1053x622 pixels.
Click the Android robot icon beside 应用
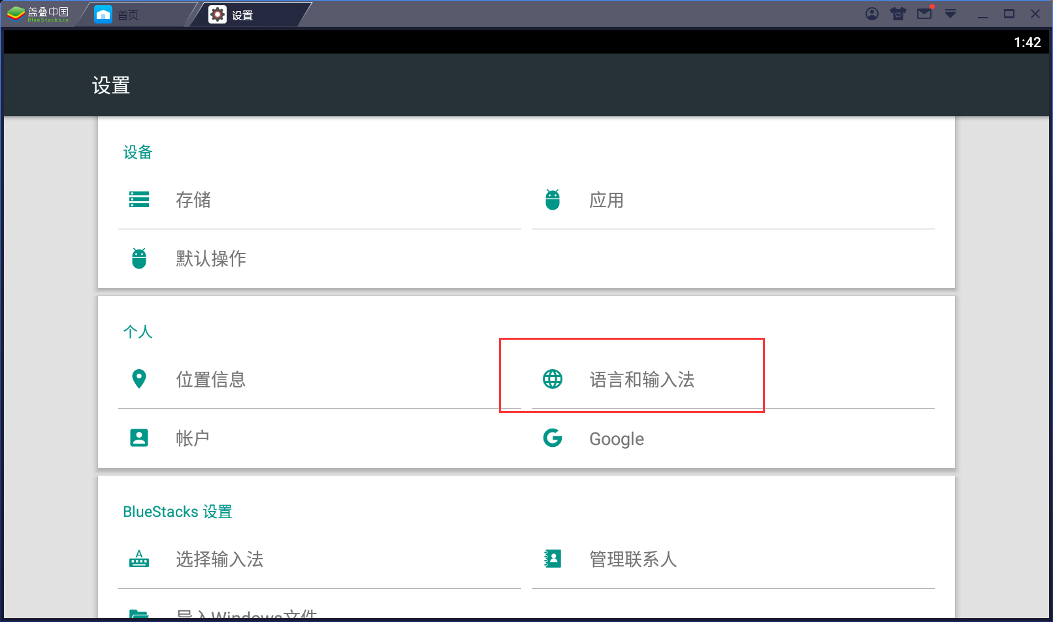[x=553, y=199]
